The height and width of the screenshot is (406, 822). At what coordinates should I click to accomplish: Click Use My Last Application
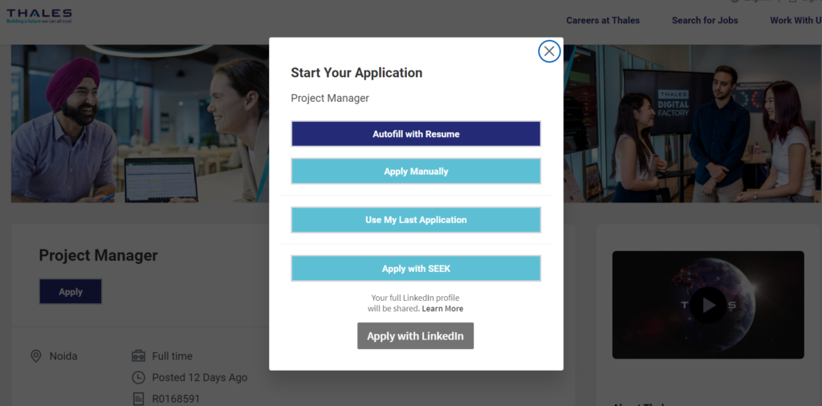tap(416, 220)
